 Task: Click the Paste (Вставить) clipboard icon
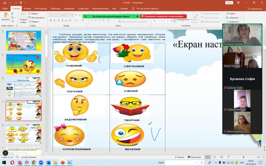coord(6,15)
